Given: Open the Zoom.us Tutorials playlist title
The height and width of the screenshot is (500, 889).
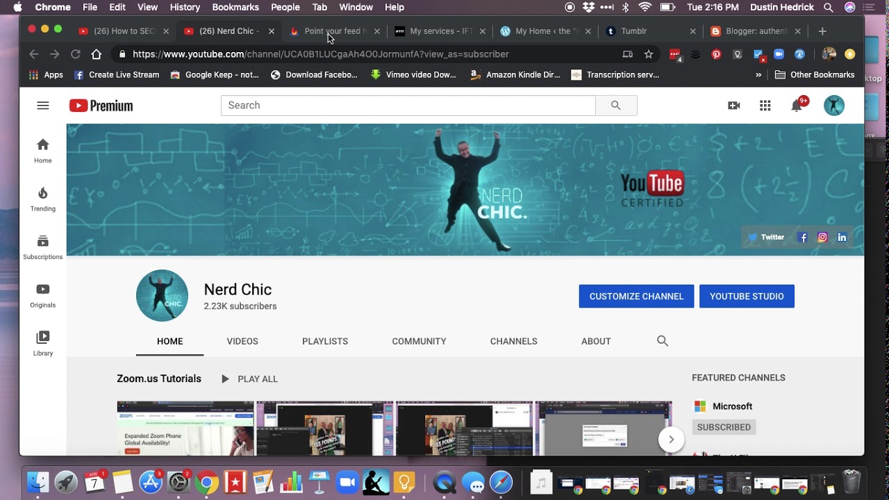Looking at the screenshot, I should (159, 378).
